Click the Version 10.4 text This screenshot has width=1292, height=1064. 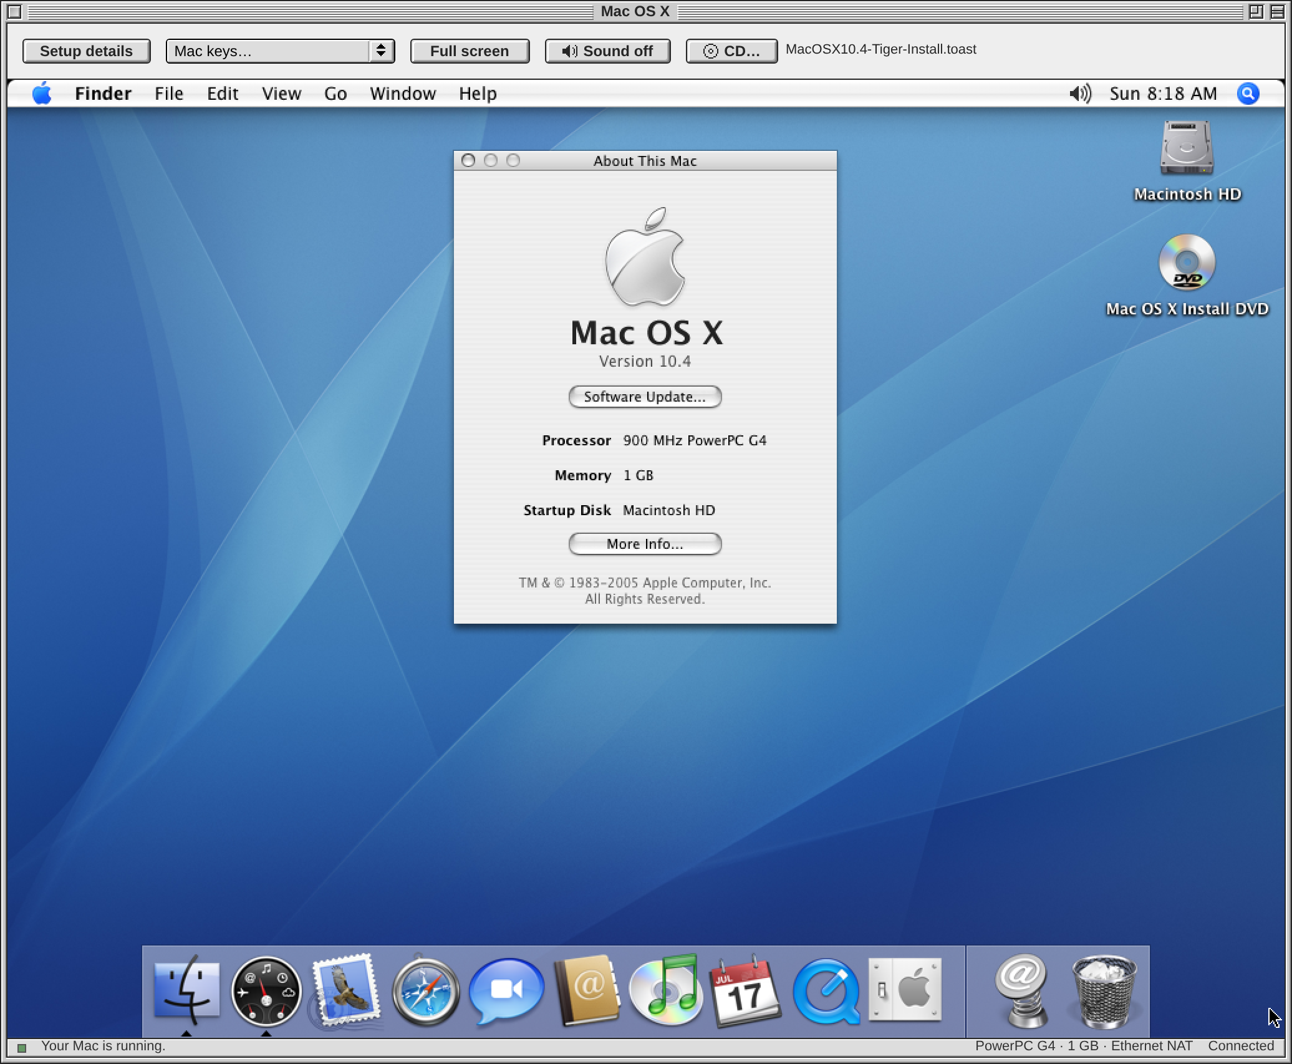(x=645, y=362)
